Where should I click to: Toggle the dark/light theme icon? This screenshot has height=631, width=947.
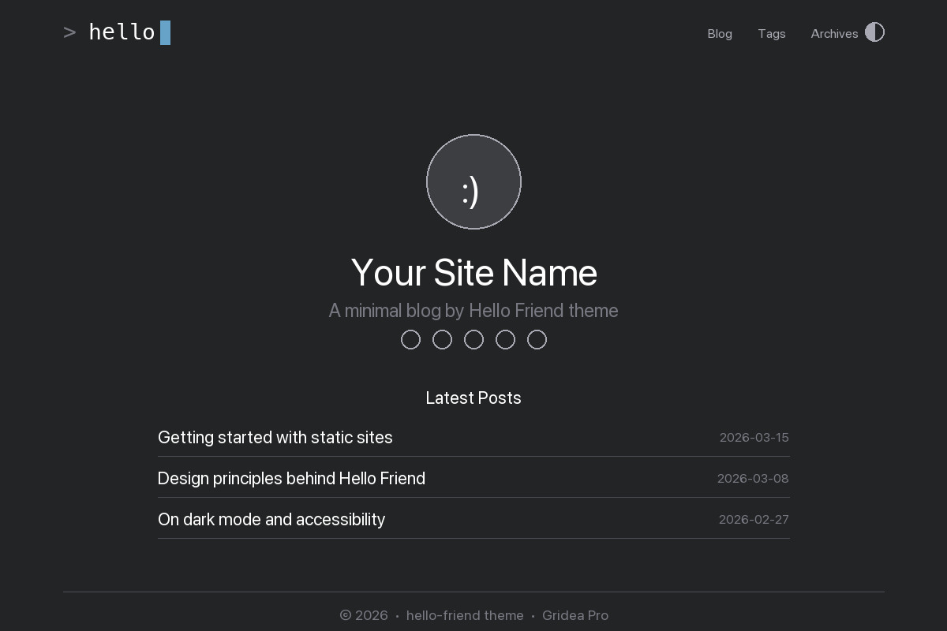[874, 32]
